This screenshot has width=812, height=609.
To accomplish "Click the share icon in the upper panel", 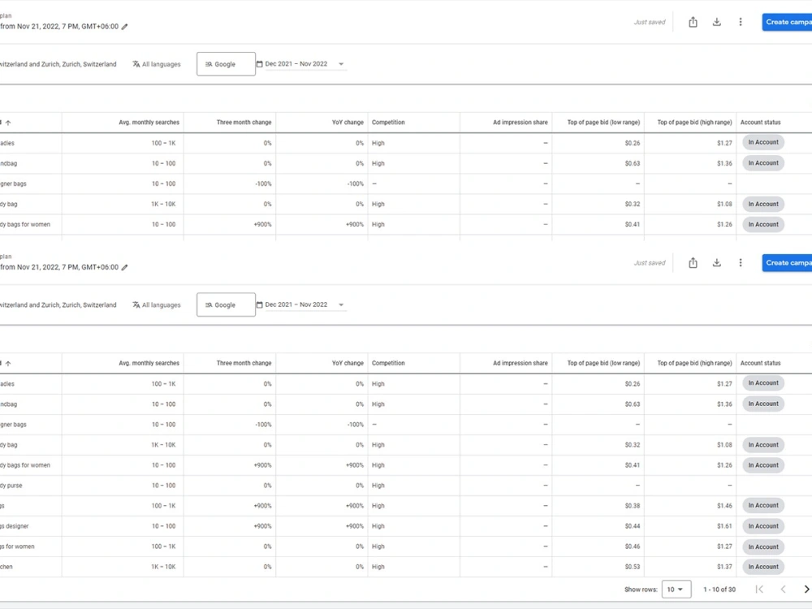I will pos(693,22).
